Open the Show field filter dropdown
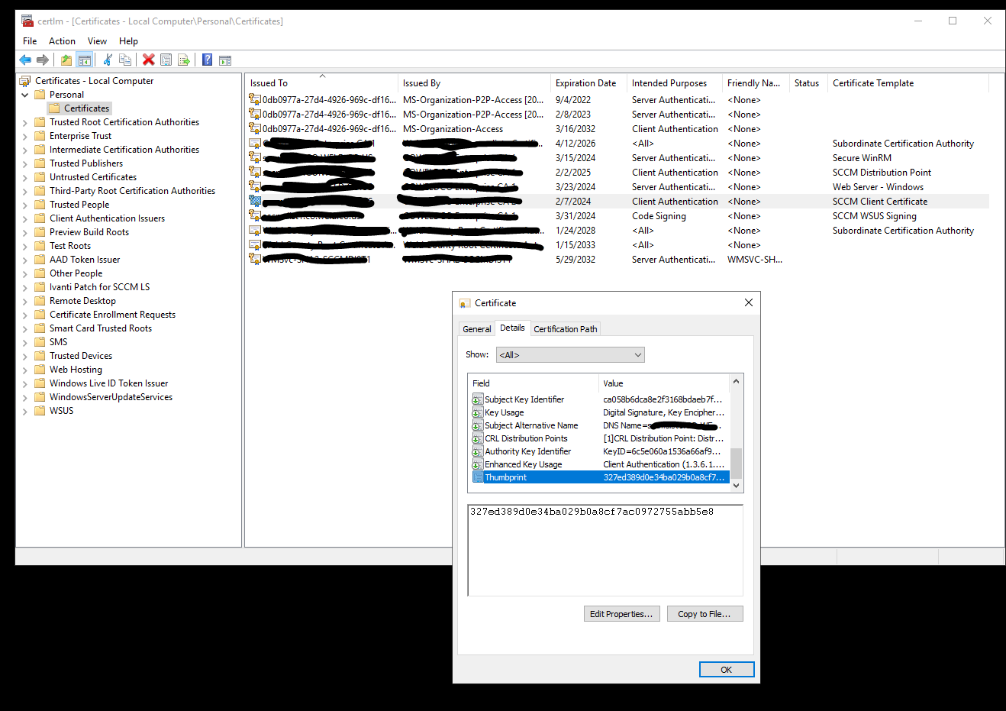Screen dimensions: 1006x711 570,355
